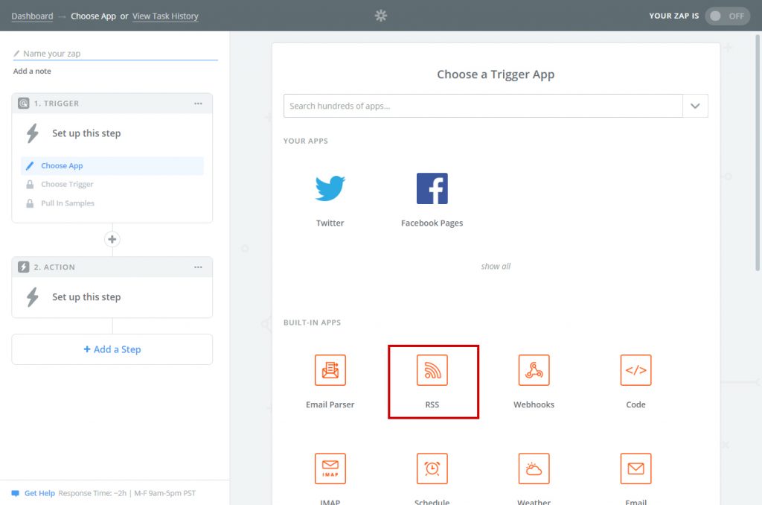The image size is (762, 505).
Task: Expand the app search dropdown arrow
Action: pyautogui.click(x=695, y=106)
